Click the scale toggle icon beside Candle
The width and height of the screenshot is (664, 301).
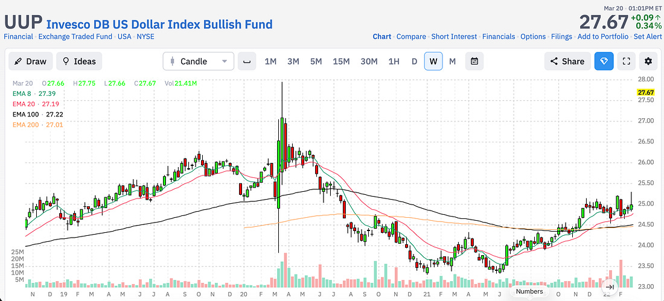click(247, 62)
